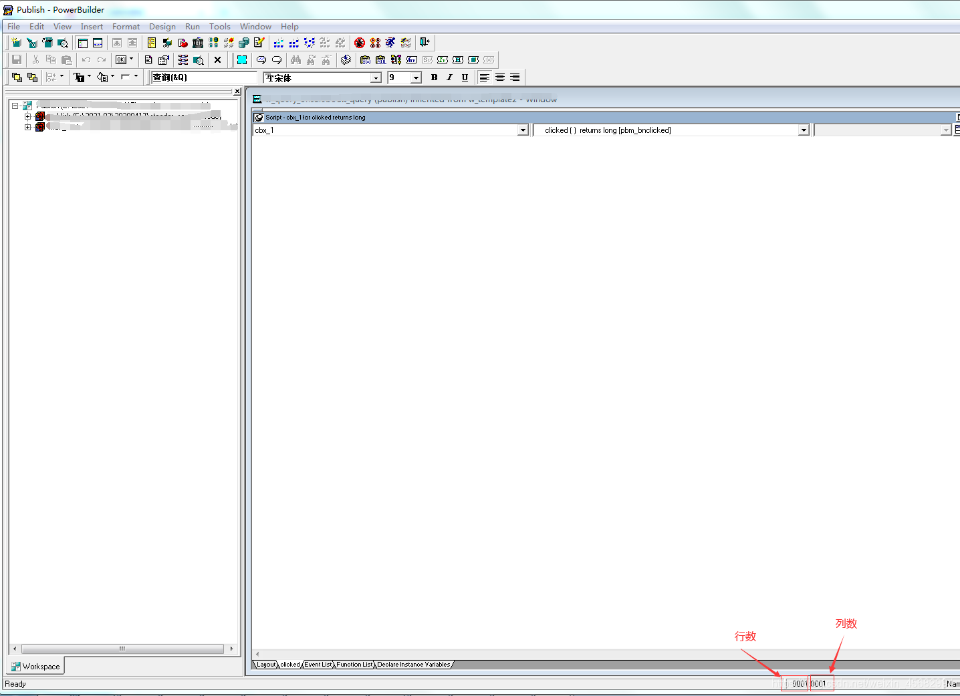The width and height of the screenshot is (960, 696).
Task: Open the Edit file pencil icon
Action: pyautogui.click(x=259, y=43)
